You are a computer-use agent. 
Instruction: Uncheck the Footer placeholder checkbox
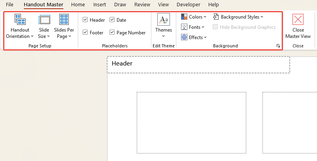pyautogui.click(x=85, y=32)
